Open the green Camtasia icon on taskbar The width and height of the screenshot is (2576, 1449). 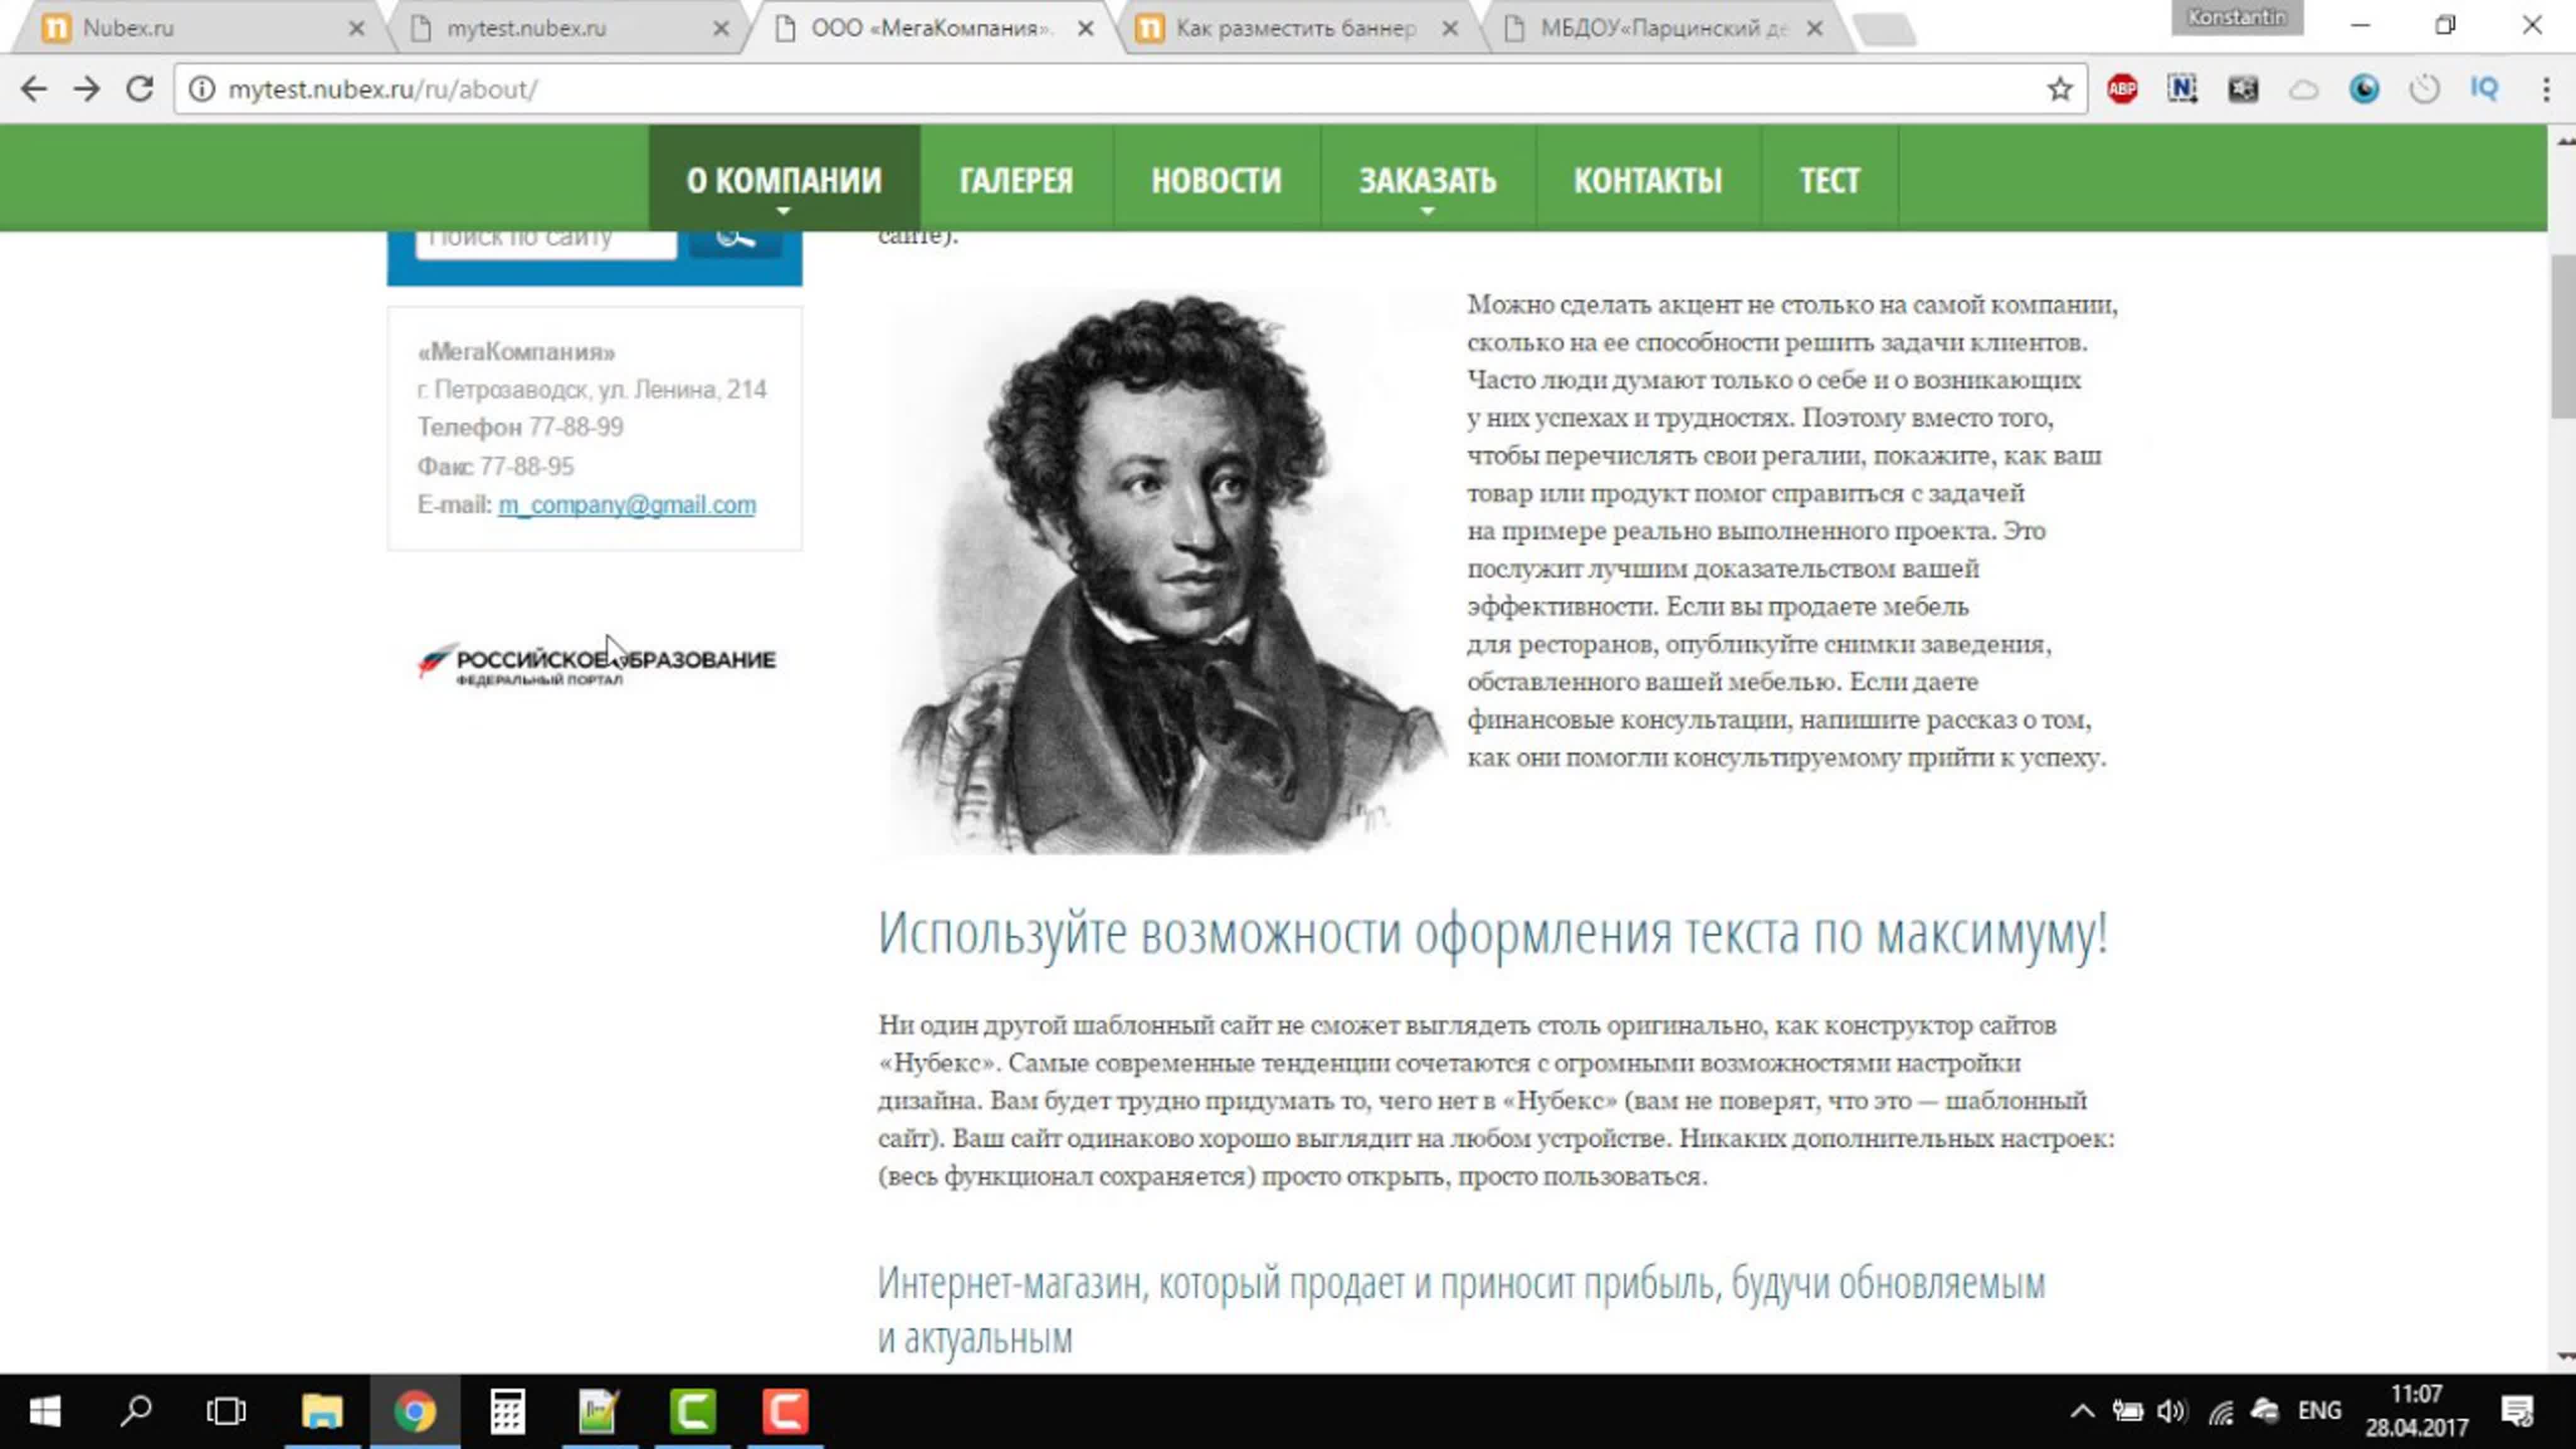[692, 1411]
